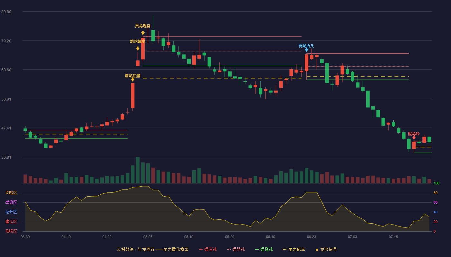Click the 05-07 date axis label
This screenshot has width=451, height=257.
[148, 237]
